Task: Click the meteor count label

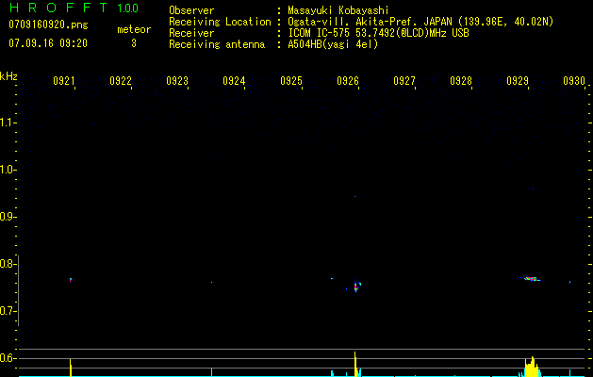Action: (x=134, y=29)
